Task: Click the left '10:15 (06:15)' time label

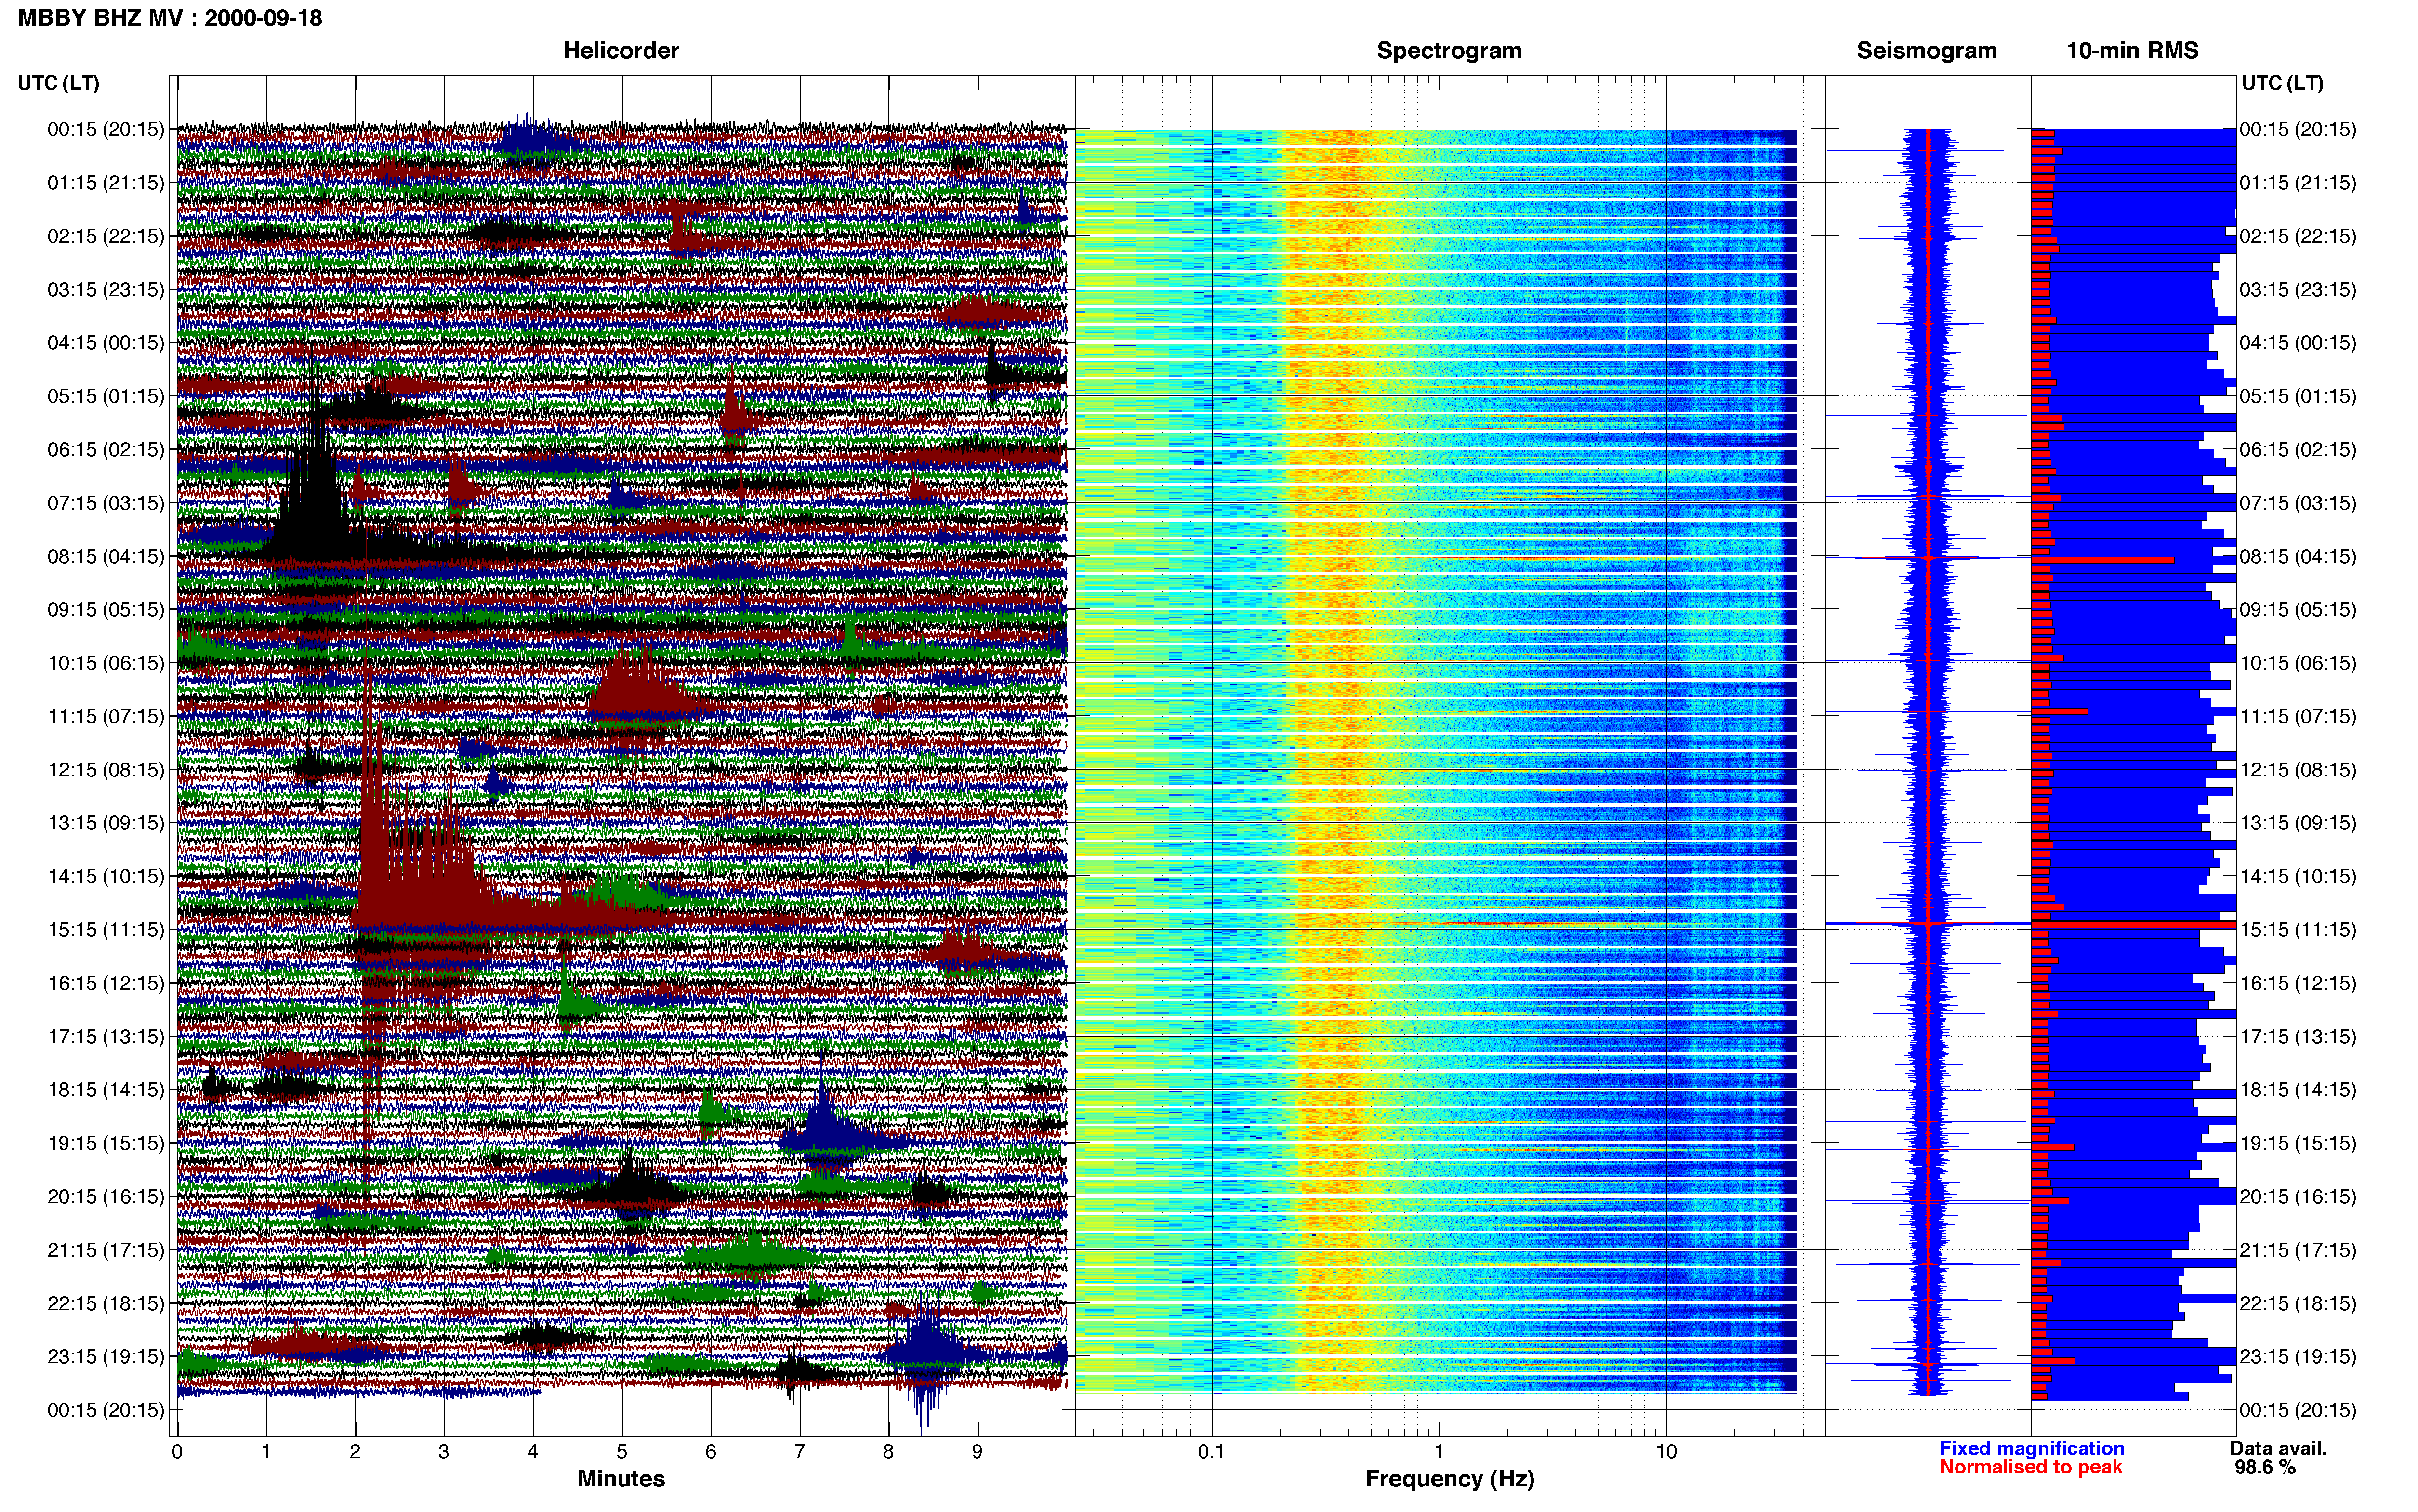Action: click(x=106, y=663)
